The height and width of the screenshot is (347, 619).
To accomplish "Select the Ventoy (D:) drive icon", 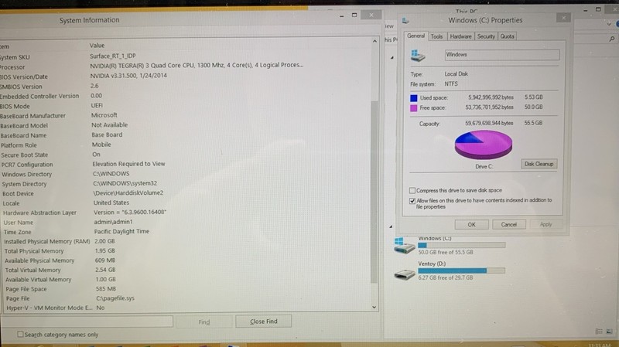I will (404, 274).
